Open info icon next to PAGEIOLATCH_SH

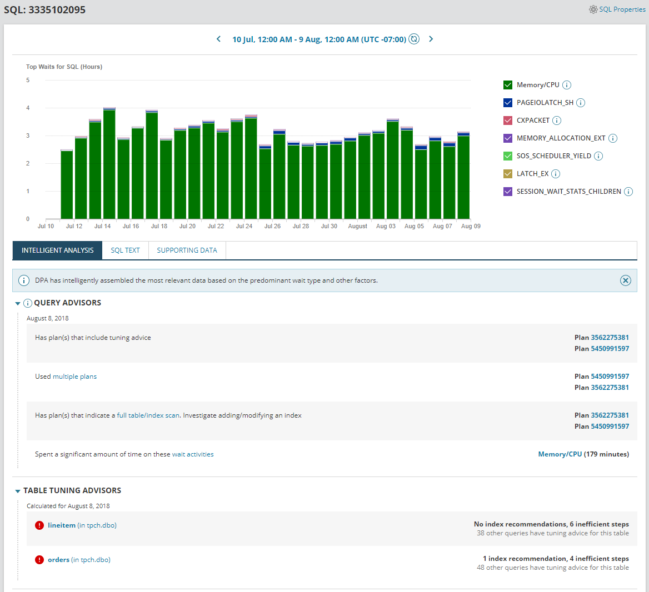[581, 103]
